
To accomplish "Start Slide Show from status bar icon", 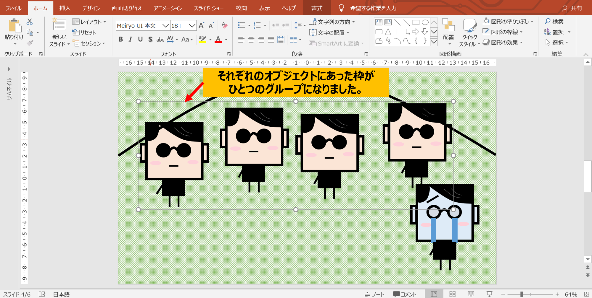I will tap(489, 294).
